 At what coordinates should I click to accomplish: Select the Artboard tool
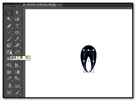point(9,92)
